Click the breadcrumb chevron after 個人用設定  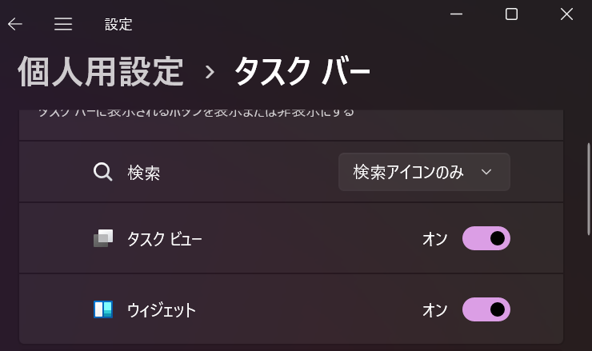[x=210, y=72]
